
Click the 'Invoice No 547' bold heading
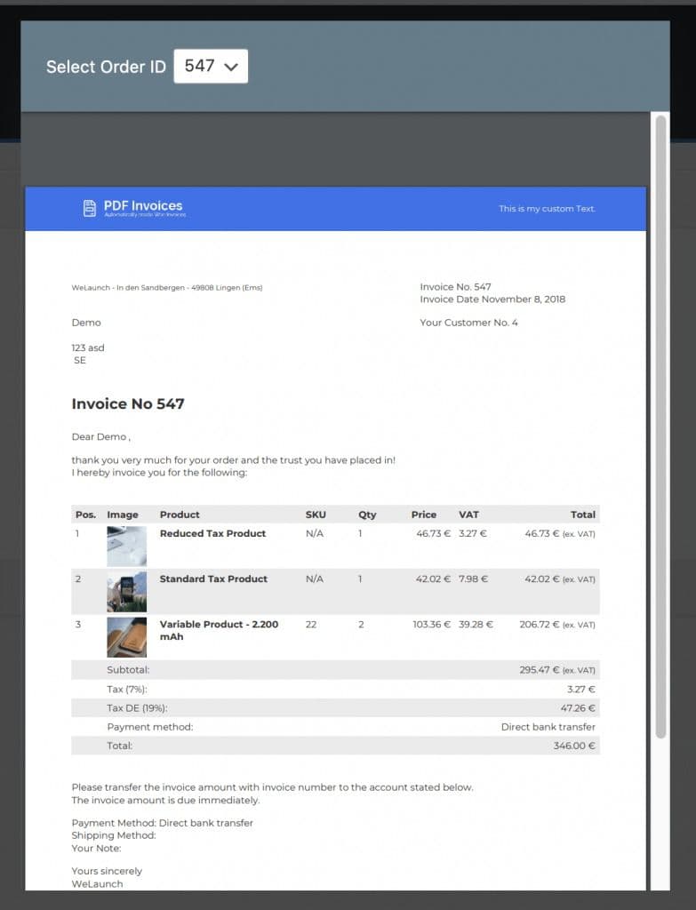coord(128,403)
